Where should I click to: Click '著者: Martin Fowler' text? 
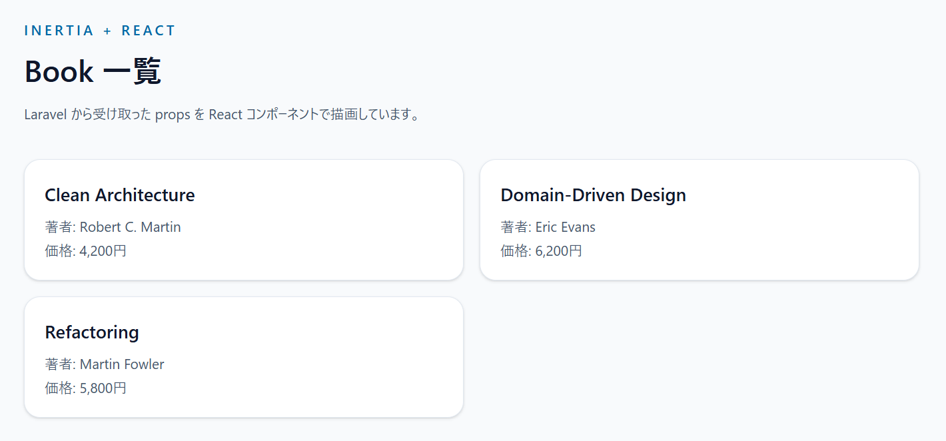[105, 364]
